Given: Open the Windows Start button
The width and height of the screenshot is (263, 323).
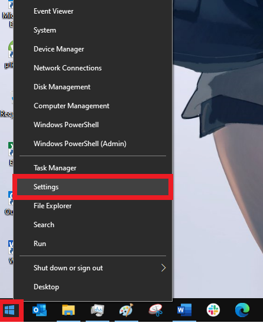Looking at the screenshot, I should click(9, 311).
